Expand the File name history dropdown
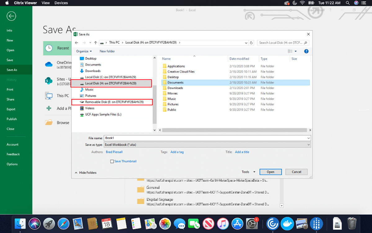 coord(308,138)
